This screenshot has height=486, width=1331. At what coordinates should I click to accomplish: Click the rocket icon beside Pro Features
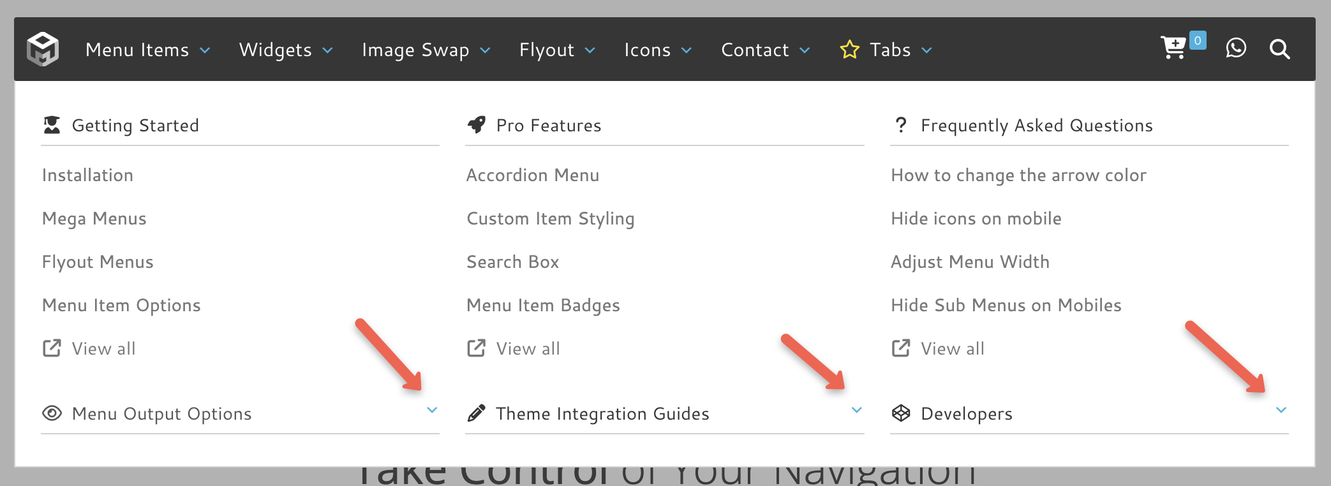477,125
